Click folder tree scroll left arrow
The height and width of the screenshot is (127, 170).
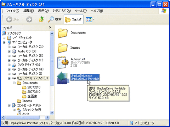[3, 117]
